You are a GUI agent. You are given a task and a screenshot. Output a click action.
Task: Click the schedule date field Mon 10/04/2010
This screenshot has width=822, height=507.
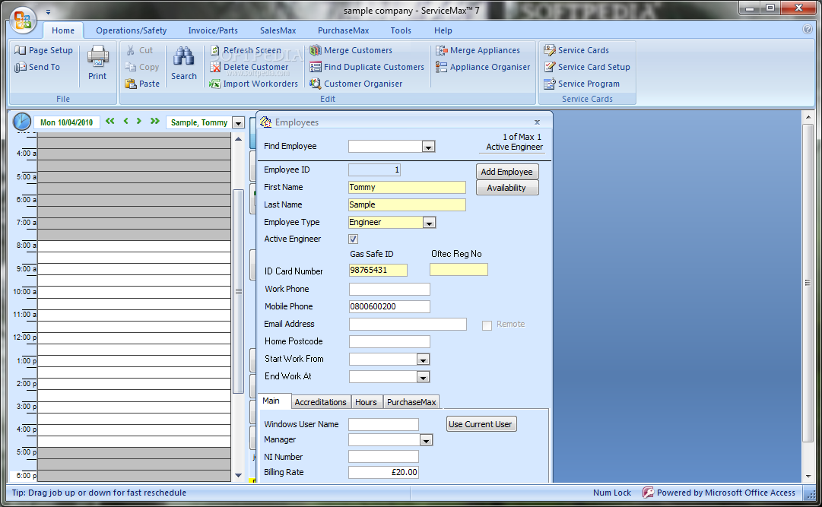pyautogui.click(x=67, y=122)
